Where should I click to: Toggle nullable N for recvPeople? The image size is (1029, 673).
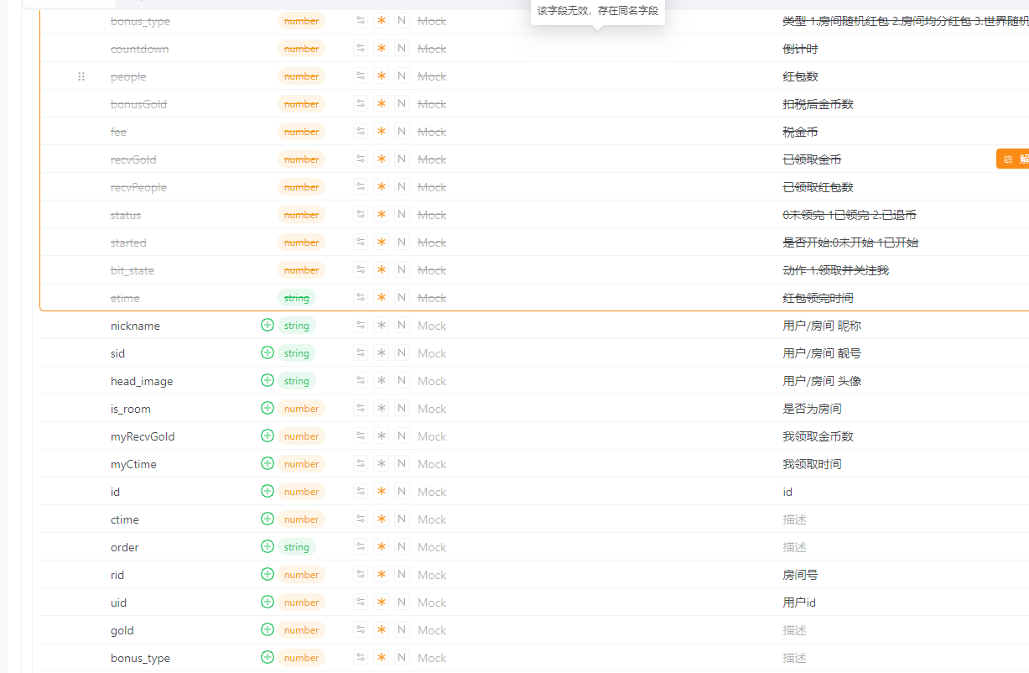coord(402,186)
